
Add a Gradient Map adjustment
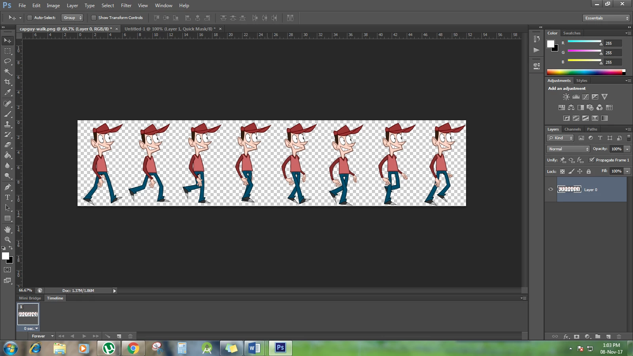605,118
